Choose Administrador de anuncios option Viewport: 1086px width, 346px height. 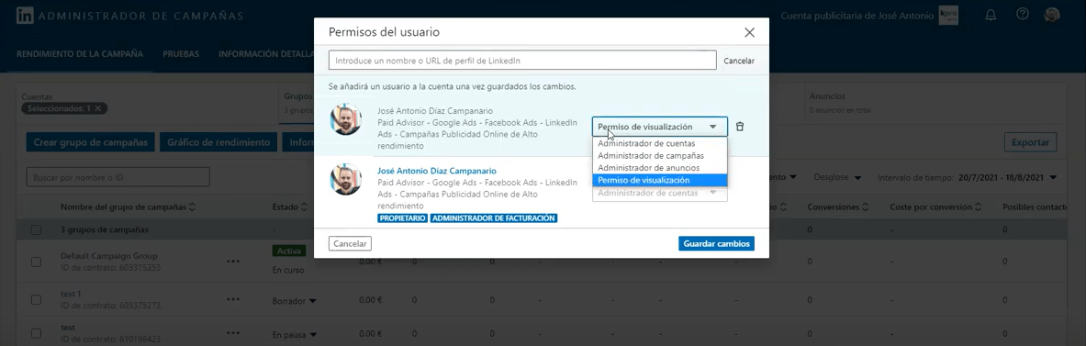[659, 168]
